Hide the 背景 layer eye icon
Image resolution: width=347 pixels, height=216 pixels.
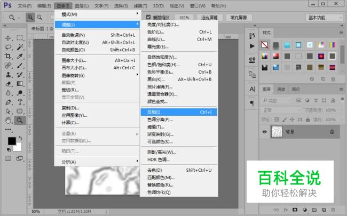[264, 132]
